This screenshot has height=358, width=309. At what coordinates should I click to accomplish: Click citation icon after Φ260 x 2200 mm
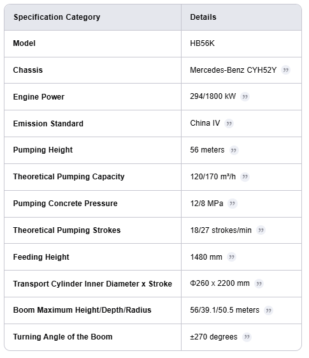tap(259, 284)
